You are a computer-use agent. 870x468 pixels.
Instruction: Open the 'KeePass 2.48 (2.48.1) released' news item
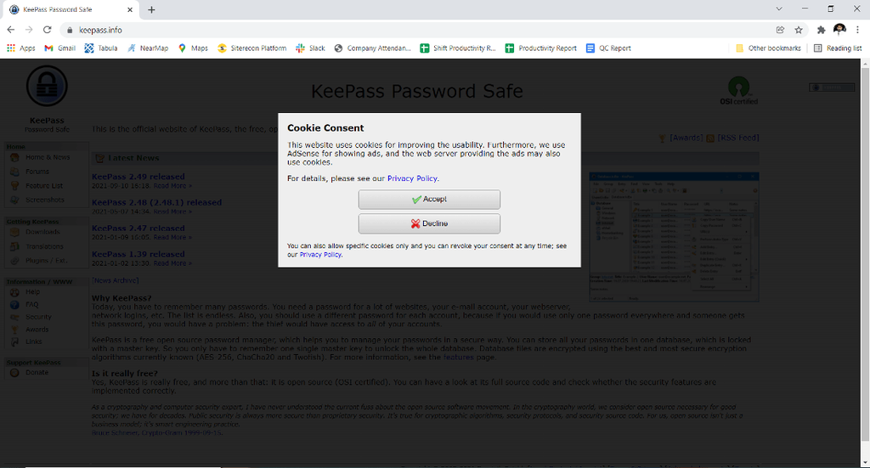pos(156,202)
